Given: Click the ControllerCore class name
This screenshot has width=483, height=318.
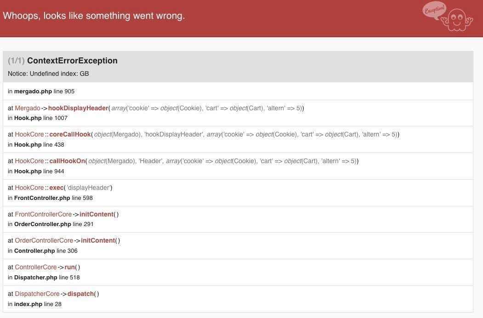Looking at the screenshot, I should click(x=36, y=267).
